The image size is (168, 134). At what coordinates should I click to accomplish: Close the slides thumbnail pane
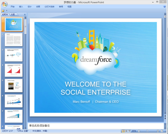(25, 15)
